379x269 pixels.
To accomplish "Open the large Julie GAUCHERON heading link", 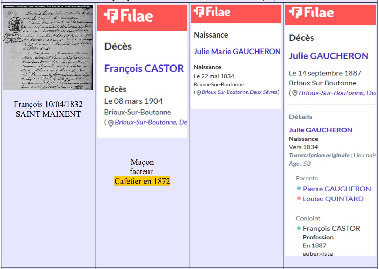I will (x=328, y=56).
